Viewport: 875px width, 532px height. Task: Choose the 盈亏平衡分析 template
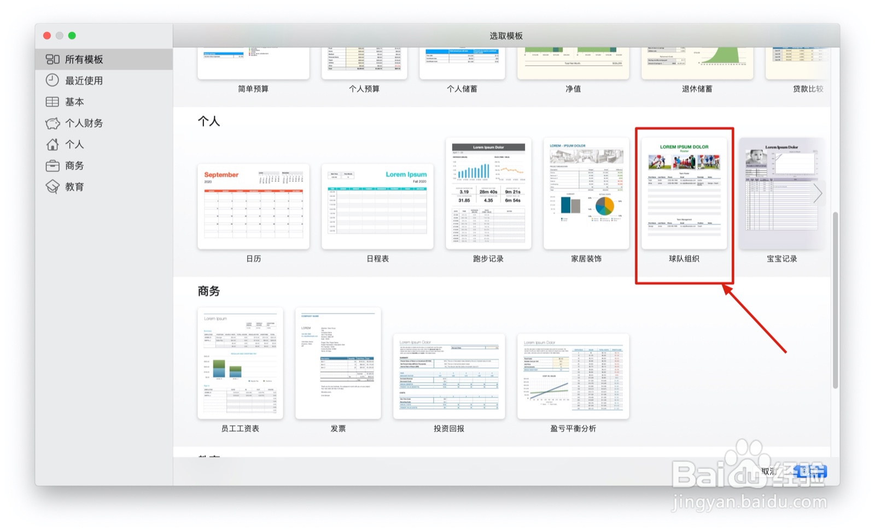coord(572,377)
